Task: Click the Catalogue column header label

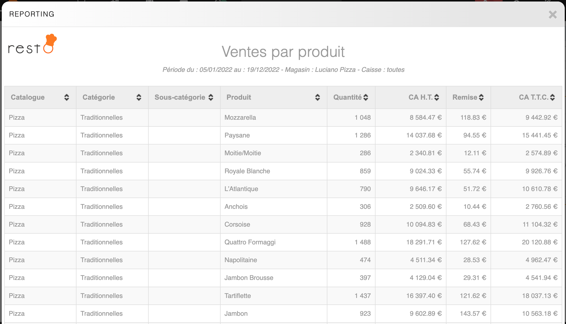Action: 28,97
